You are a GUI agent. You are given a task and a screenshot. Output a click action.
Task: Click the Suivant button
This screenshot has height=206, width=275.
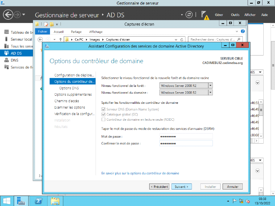point(181,187)
